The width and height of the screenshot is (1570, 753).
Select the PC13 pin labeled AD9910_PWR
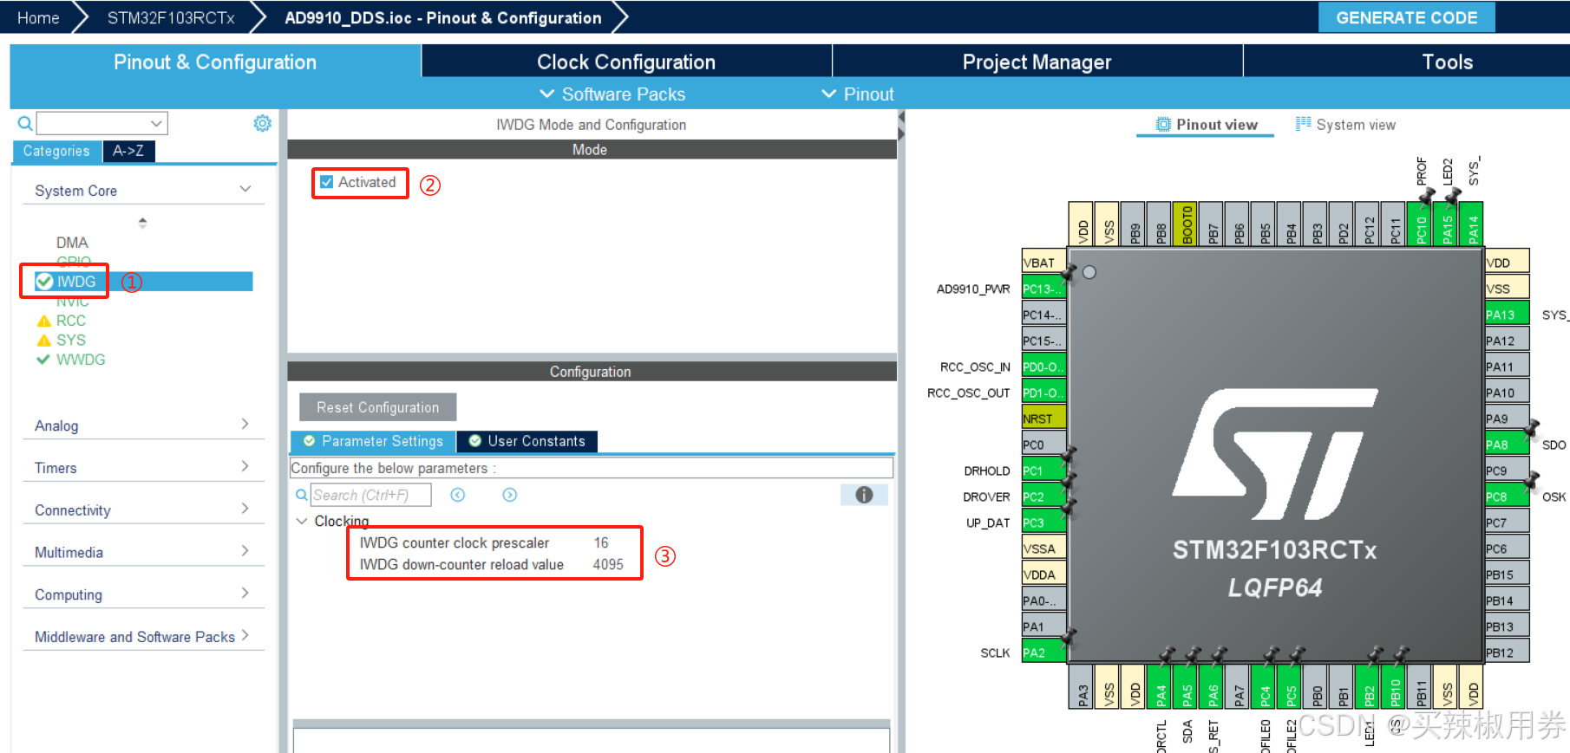point(1043,289)
